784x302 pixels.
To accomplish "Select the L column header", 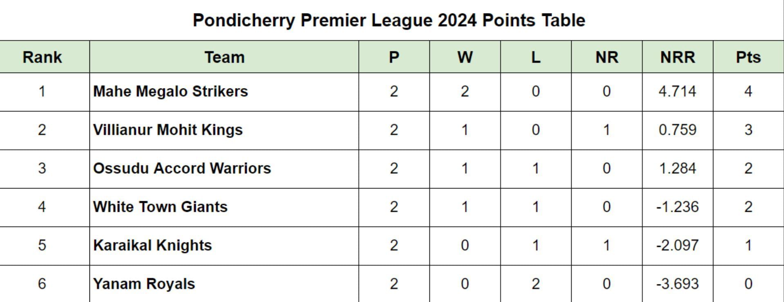I will pyautogui.click(x=536, y=57).
